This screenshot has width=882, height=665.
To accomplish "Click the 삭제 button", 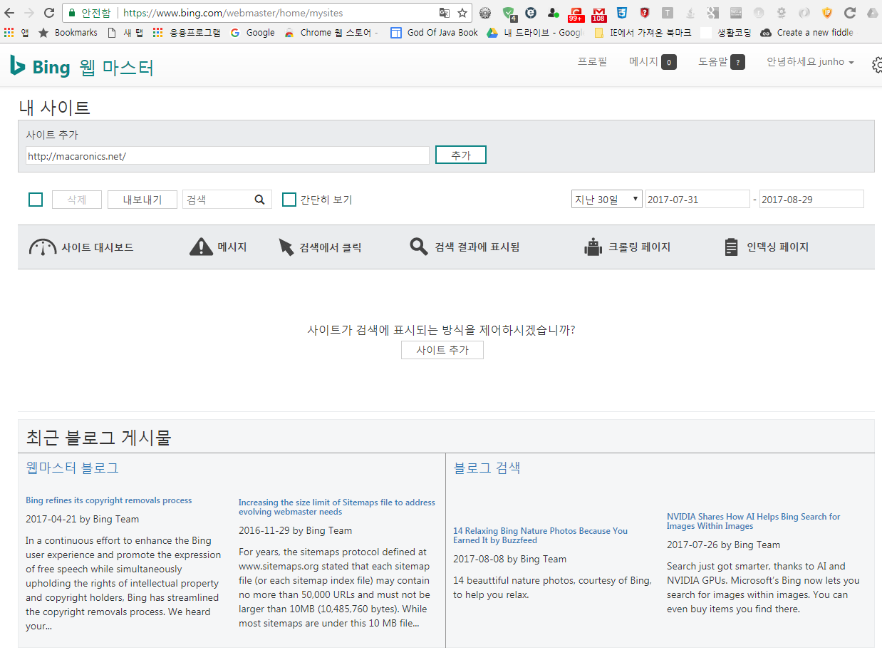I will pyautogui.click(x=77, y=200).
